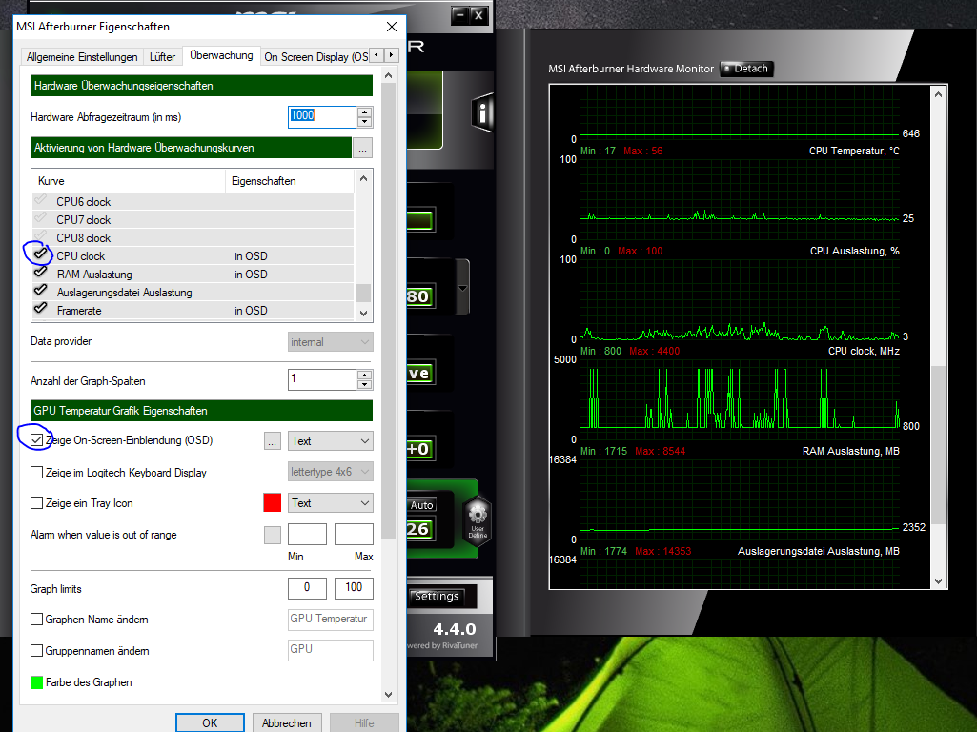The height and width of the screenshot is (732, 977).
Task: Click the RAM Auslastung, MB graph
Action: [x=740, y=498]
